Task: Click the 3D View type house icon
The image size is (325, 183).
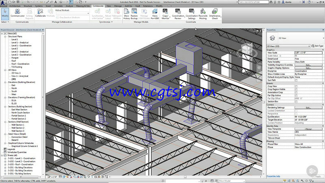Action: [272, 38]
